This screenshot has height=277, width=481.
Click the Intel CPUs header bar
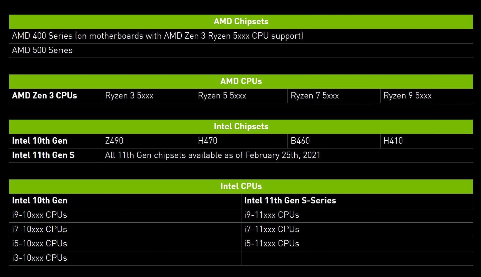click(241, 186)
